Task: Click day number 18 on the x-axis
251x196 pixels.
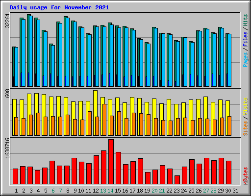Action: click(x=140, y=191)
